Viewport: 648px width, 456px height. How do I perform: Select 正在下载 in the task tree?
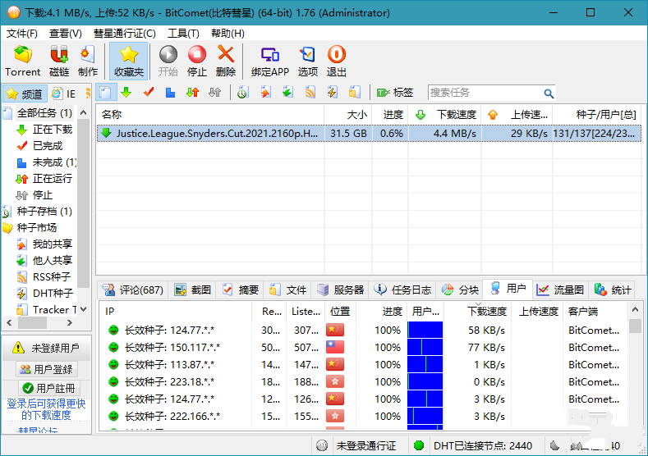click(x=52, y=130)
